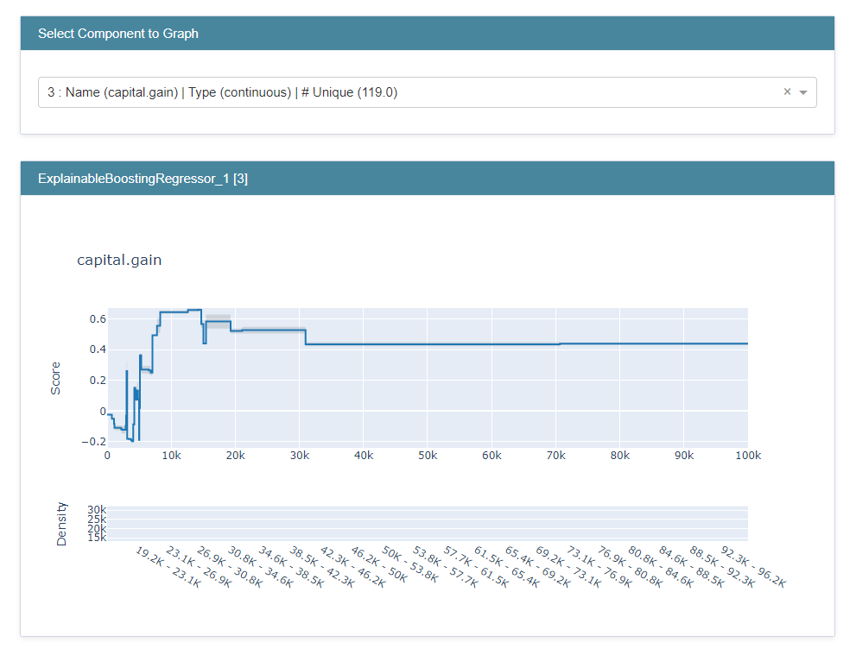Clear the selected component using the × icon
856x655 pixels.
(x=787, y=91)
